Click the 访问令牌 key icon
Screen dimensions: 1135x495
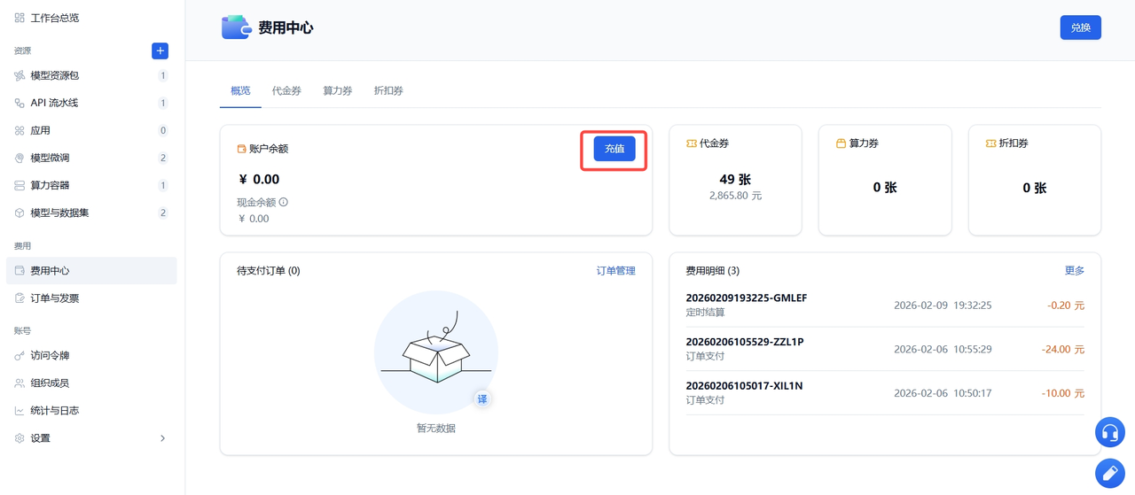pos(20,355)
